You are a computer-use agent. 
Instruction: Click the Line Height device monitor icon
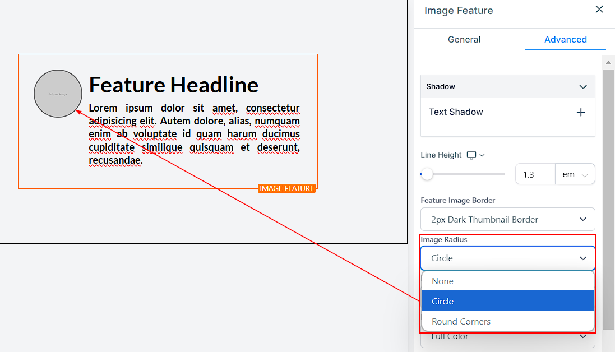click(471, 155)
